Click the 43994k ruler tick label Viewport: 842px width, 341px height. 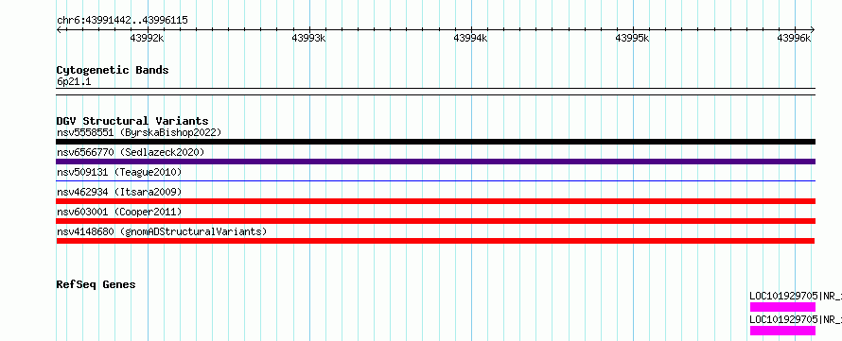tap(470, 38)
